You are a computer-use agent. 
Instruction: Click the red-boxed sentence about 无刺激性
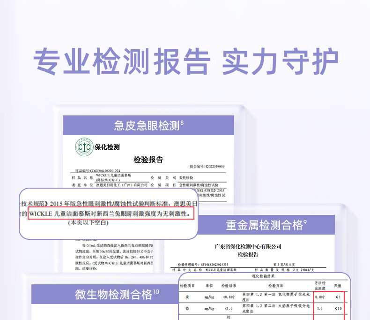pos(111,213)
